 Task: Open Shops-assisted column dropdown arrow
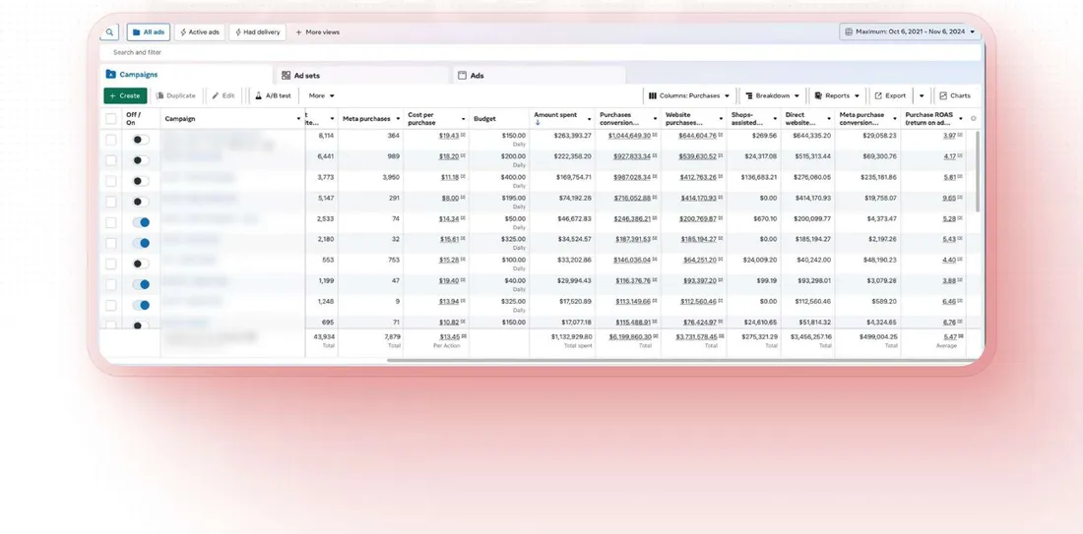[x=774, y=119]
